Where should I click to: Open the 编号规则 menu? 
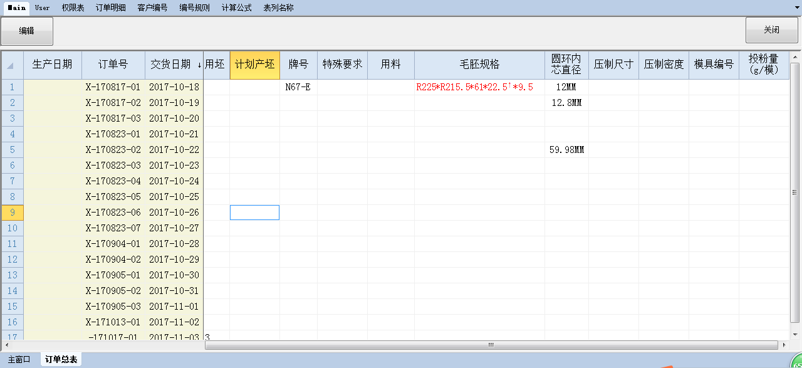(x=194, y=8)
